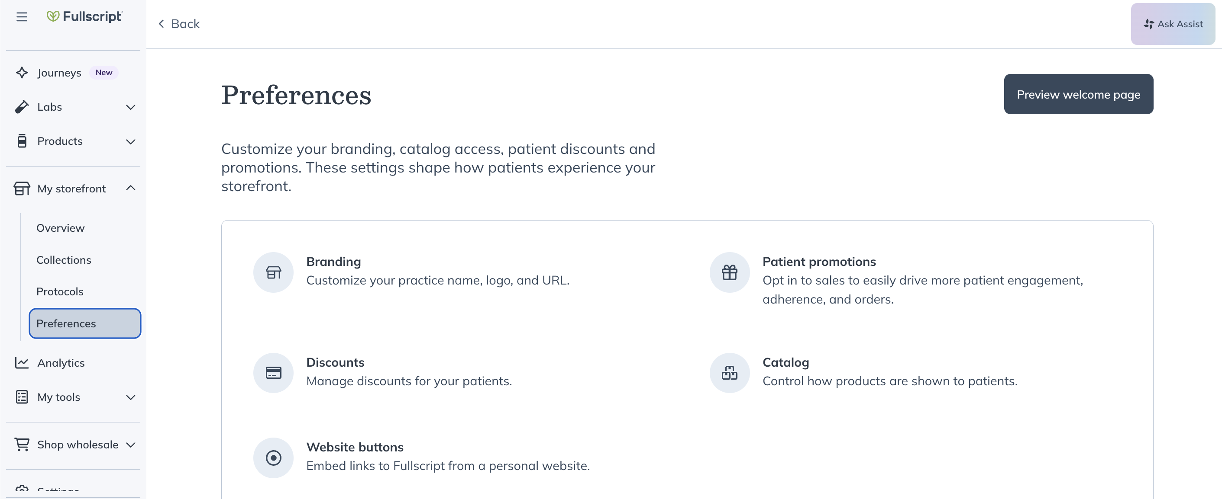
Task: Click the Analytics chart icon
Action: [x=22, y=363]
